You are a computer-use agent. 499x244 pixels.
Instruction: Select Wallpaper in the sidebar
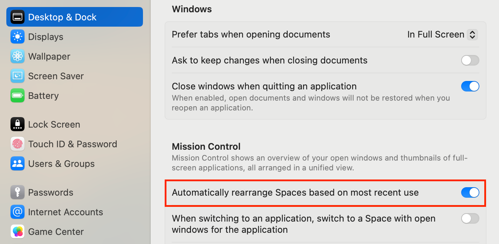[x=75, y=56]
